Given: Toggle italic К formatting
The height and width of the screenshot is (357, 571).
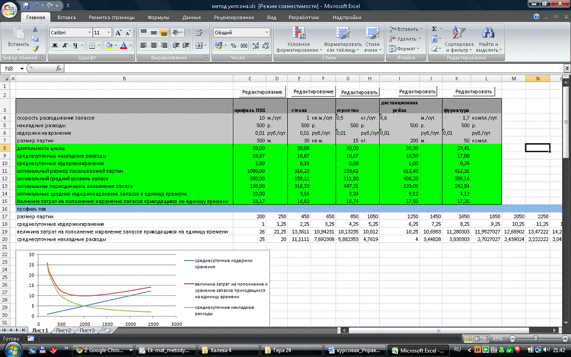Looking at the screenshot, I should 65,45.
